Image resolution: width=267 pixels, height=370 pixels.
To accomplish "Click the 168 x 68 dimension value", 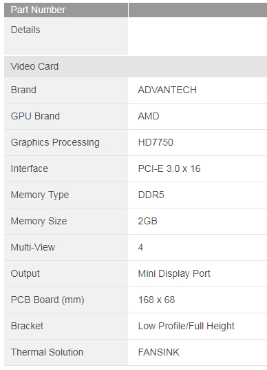I will (x=156, y=300).
